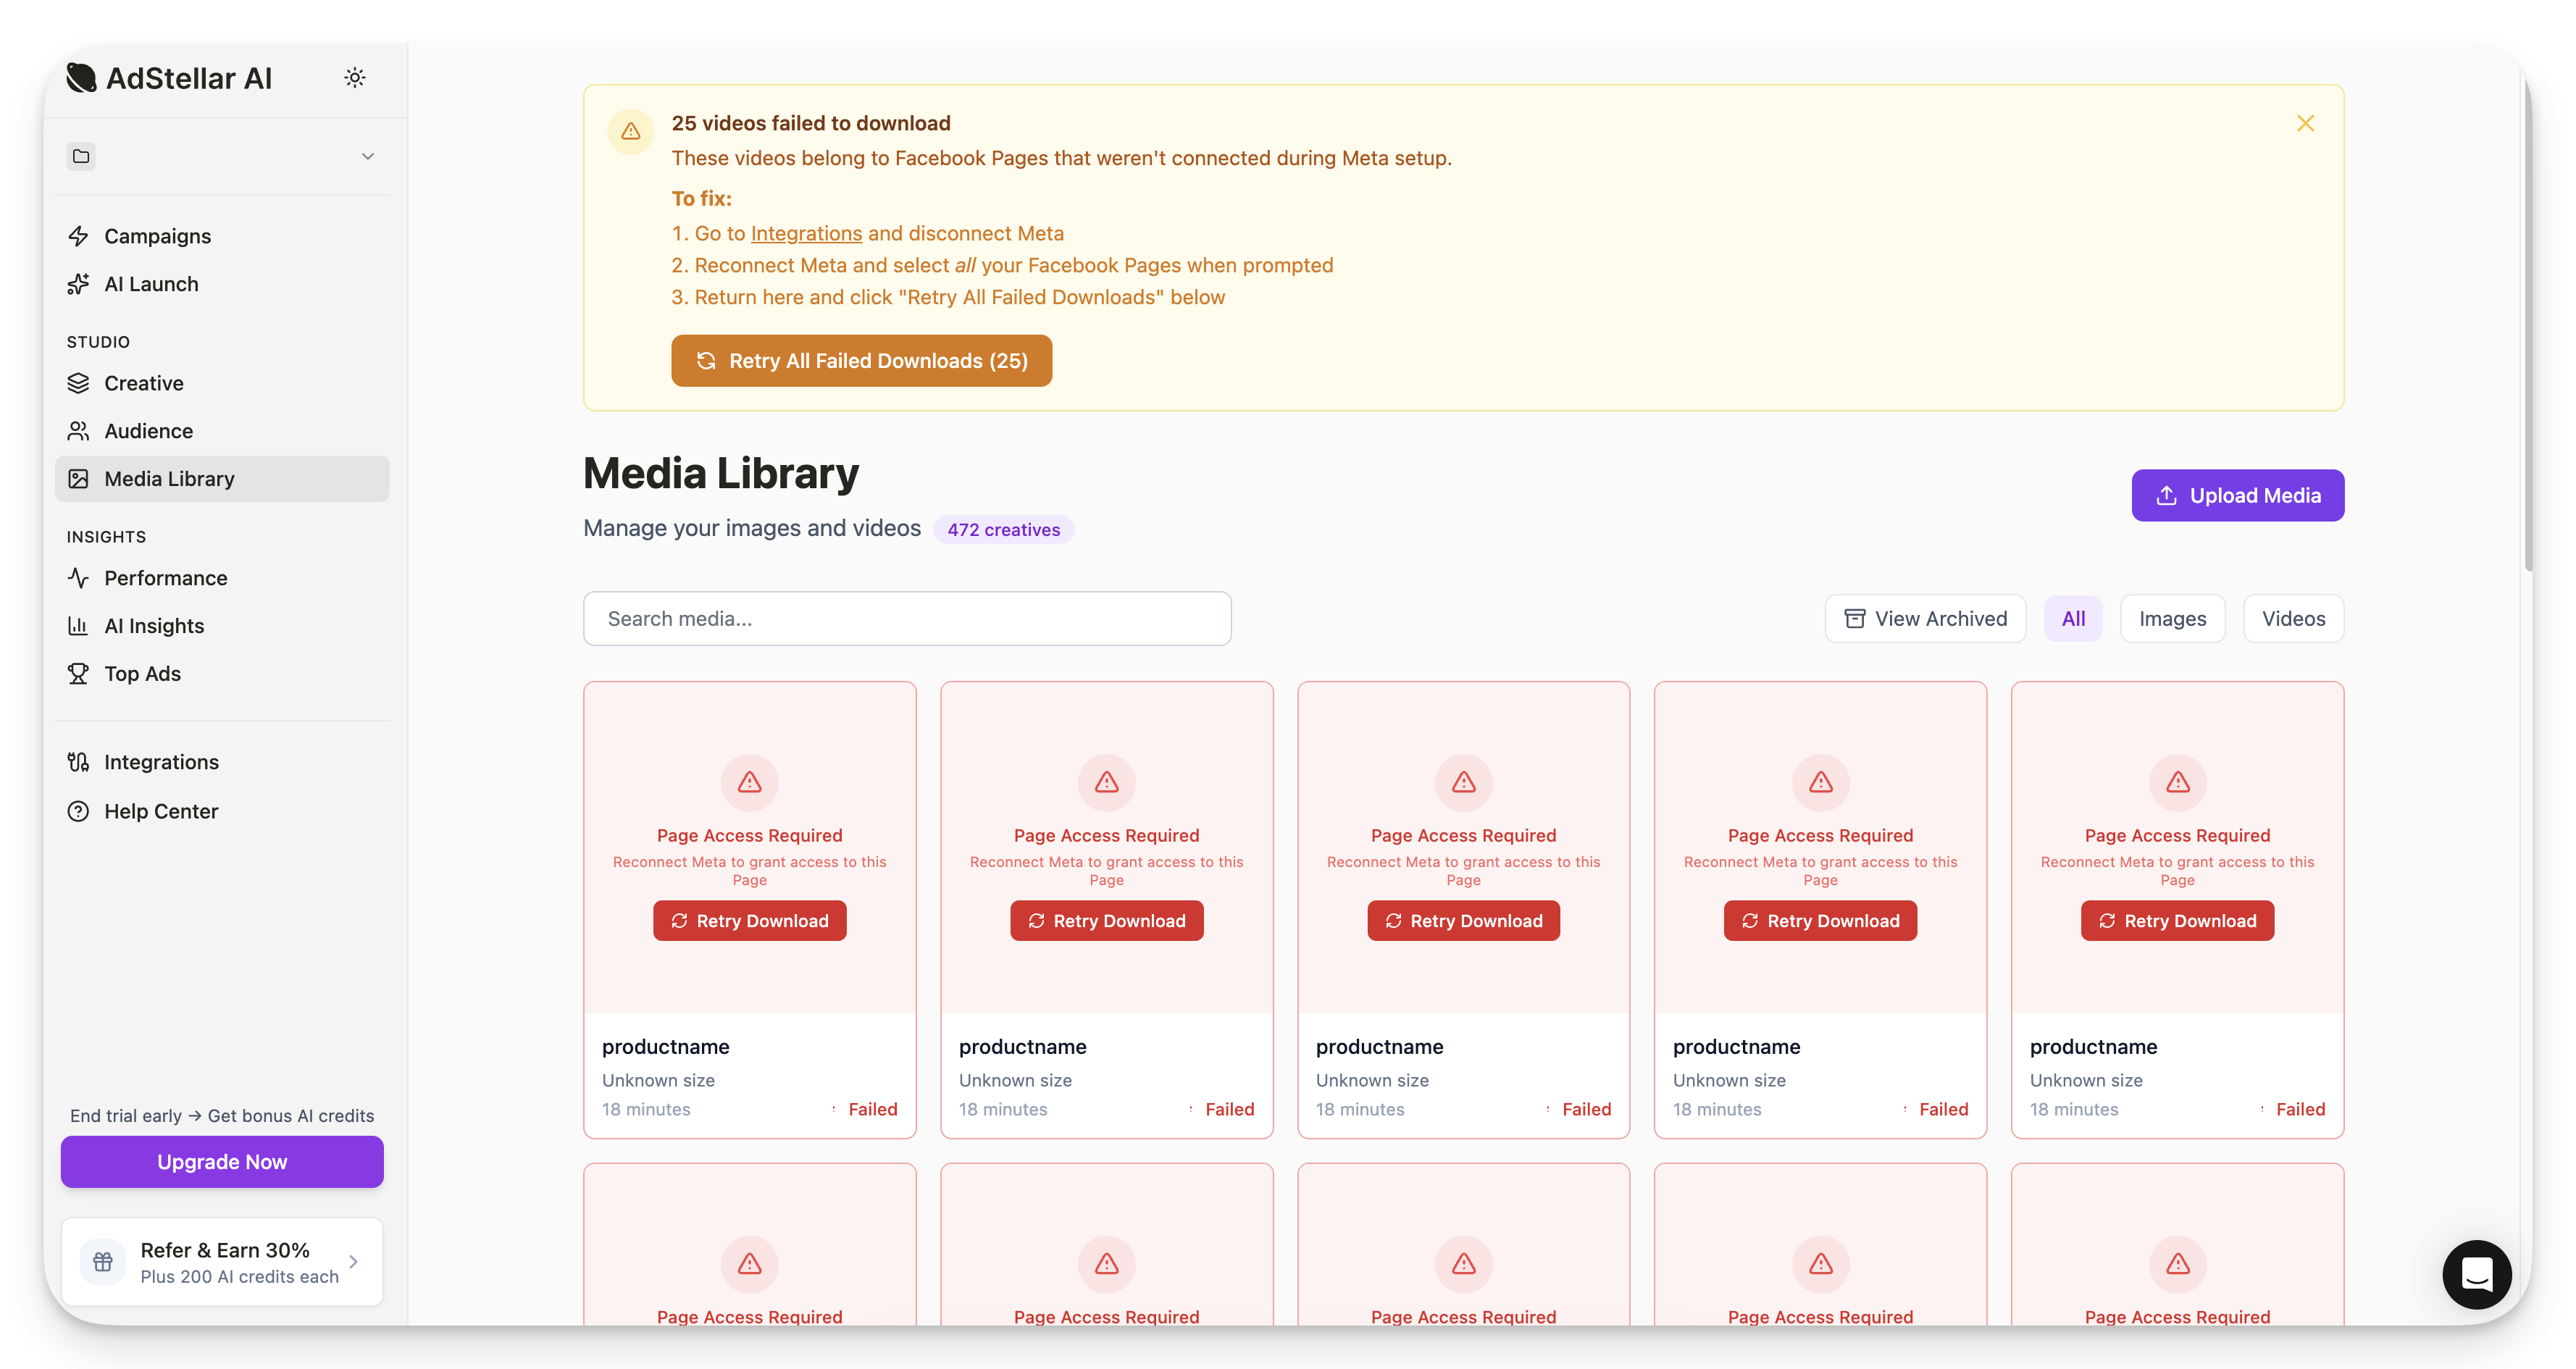Open Campaigns via its lightning icon
The width and height of the screenshot is (2576, 1369).
(x=78, y=236)
